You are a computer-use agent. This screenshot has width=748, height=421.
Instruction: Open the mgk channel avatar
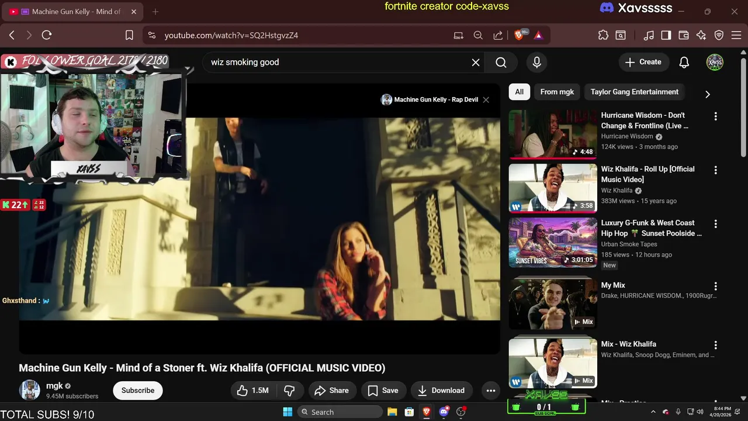(x=30, y=390)
